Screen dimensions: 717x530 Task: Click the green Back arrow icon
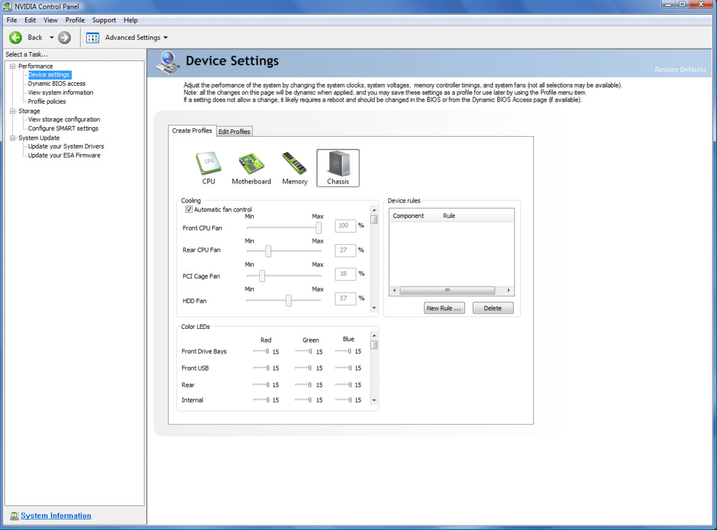point(16,37)
